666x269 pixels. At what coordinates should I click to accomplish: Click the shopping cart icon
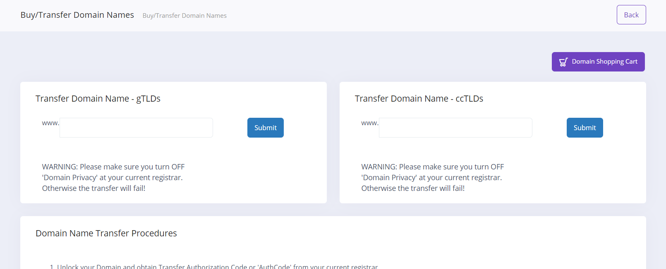(563, 62)
